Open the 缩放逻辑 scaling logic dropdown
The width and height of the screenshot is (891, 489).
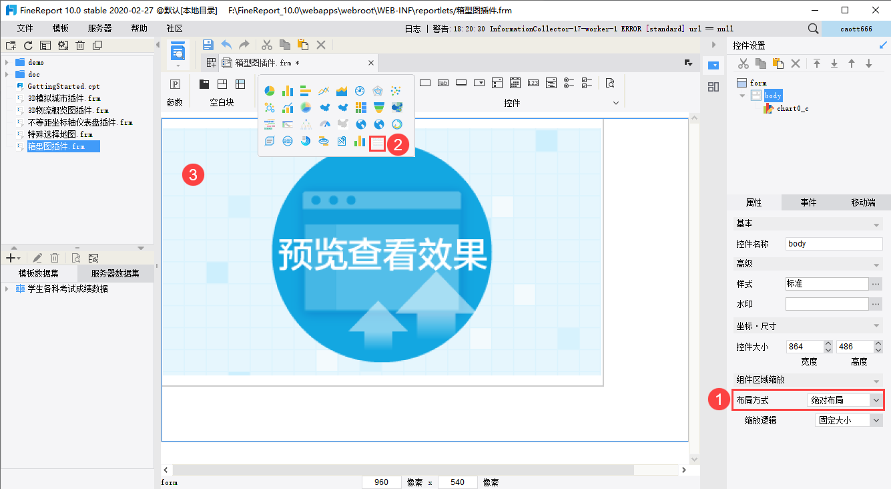848,420
